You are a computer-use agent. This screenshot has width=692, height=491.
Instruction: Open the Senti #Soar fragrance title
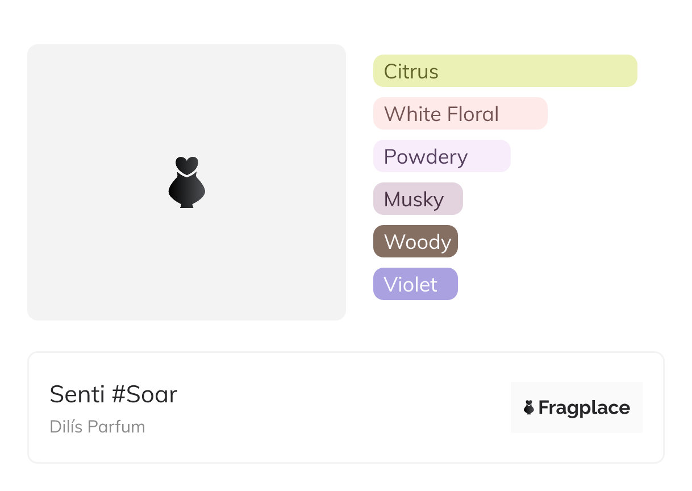tap(114, 394)
